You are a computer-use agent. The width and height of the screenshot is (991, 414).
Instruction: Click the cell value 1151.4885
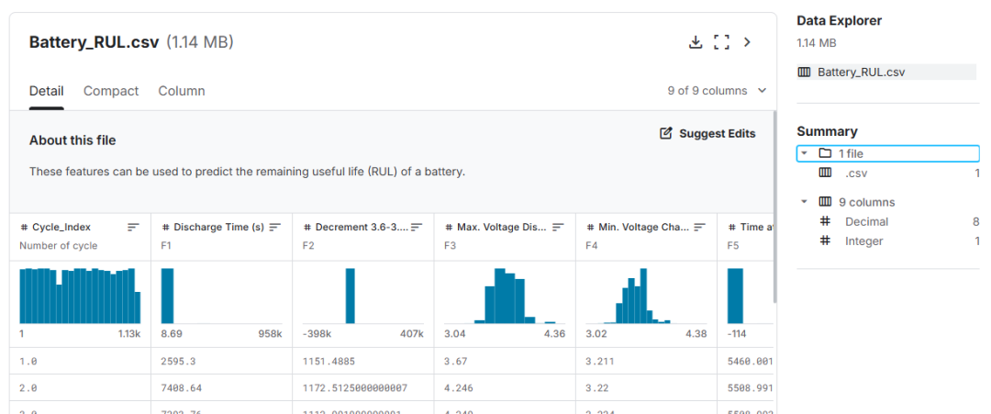(330, 362)
